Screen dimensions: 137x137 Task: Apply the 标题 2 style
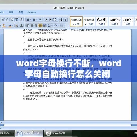[x=115, y=21]
